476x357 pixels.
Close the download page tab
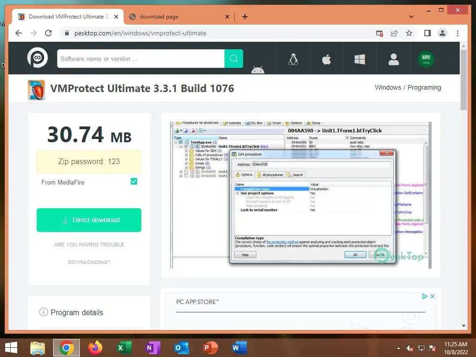coord(227,17)
